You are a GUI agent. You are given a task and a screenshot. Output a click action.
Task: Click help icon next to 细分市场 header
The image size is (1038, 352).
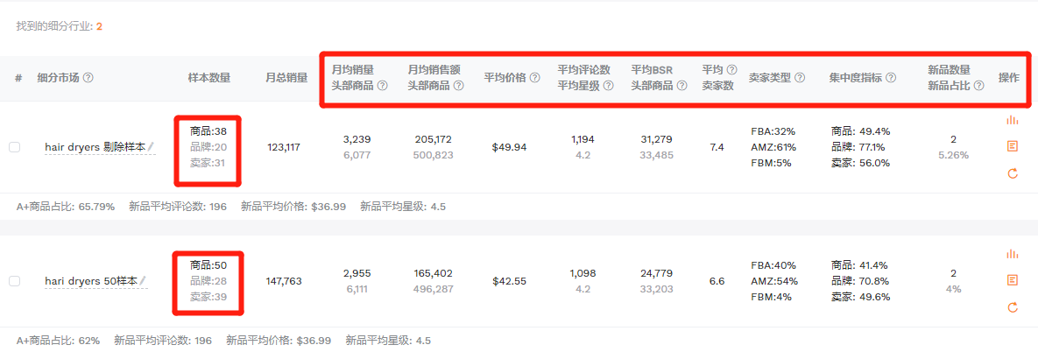(x=88, y=78)
